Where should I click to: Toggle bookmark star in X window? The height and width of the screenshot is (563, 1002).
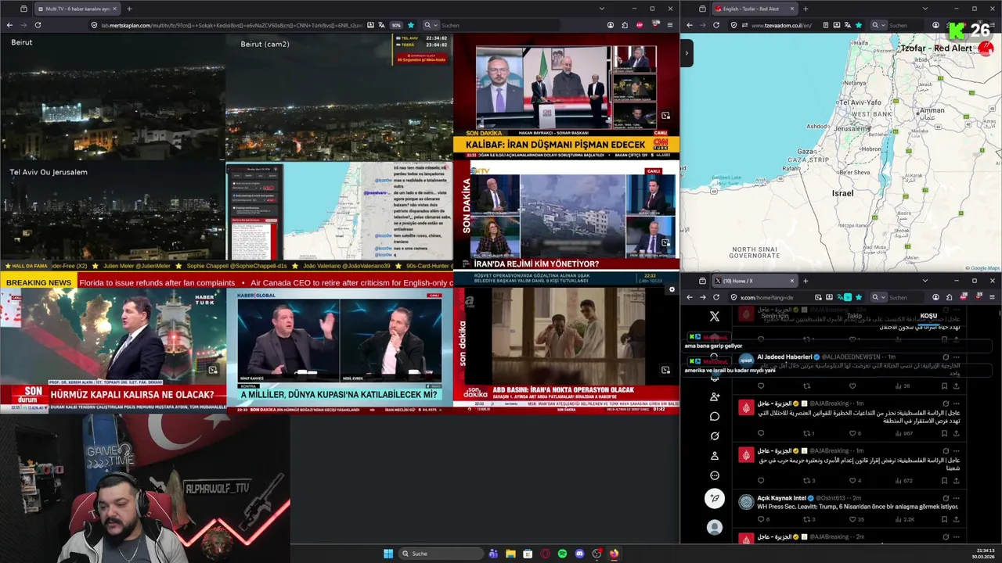click(x=859, y=297)
